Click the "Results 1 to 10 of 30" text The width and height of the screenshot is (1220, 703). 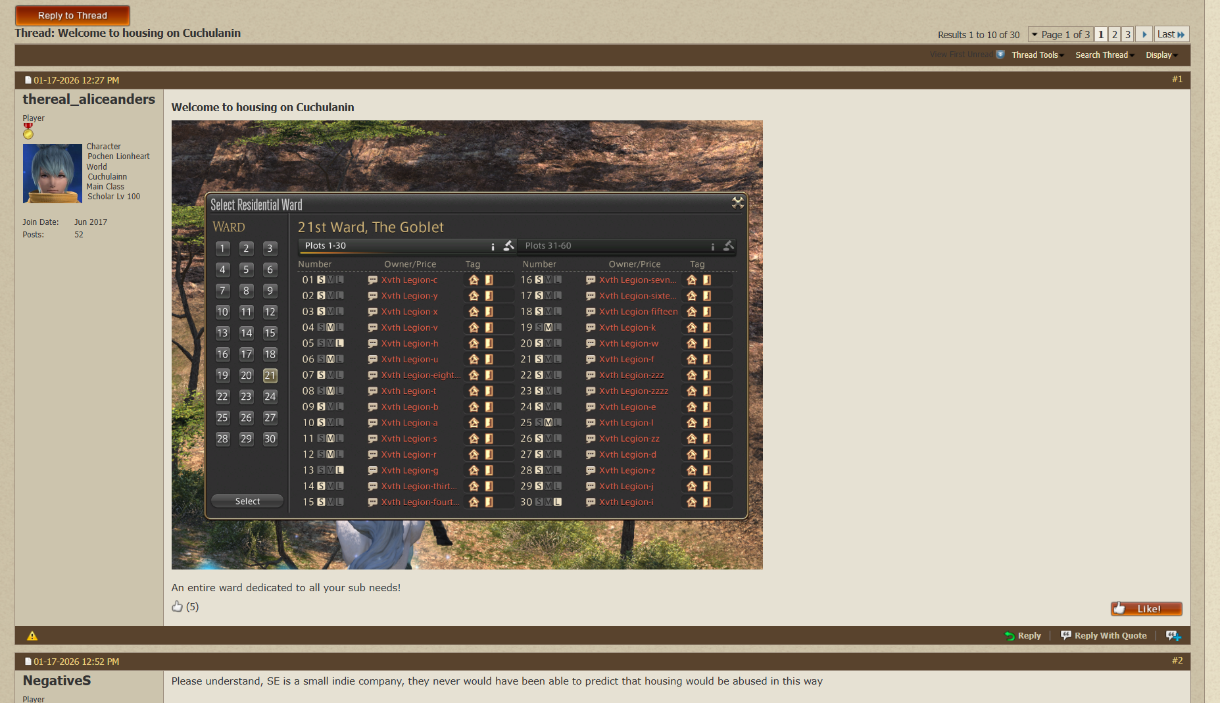click(x=979, y=35)
